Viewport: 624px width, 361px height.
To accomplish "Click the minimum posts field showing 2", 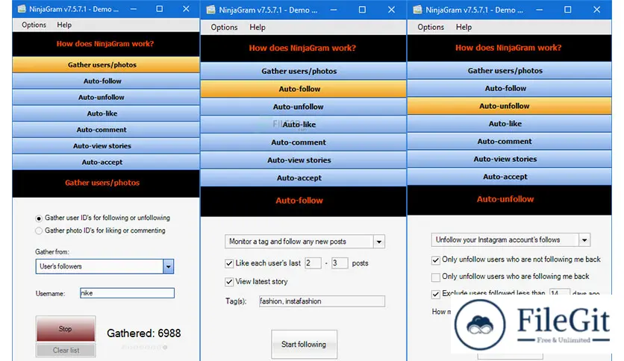I will coord(313,263).
